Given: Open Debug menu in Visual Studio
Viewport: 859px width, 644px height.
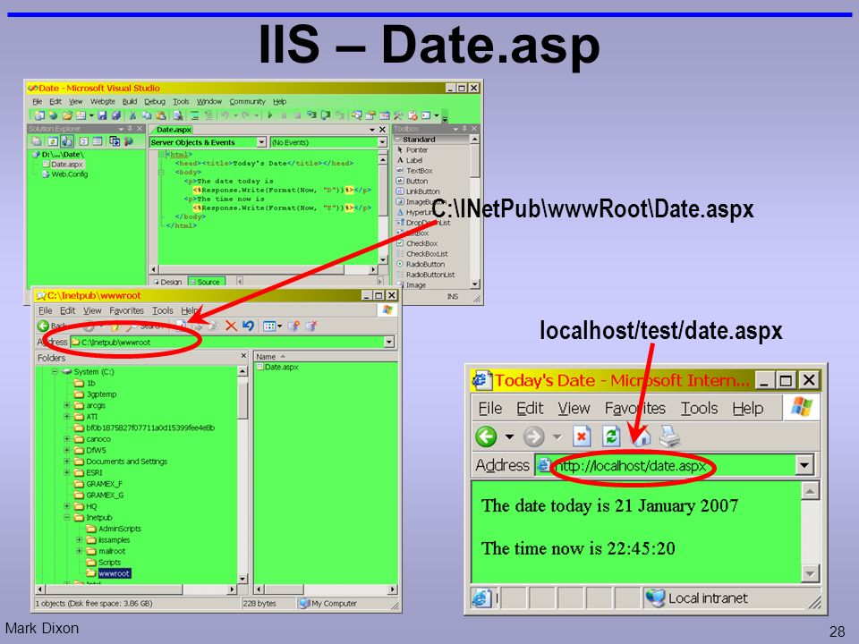Looking at the screenshot, I should [155, 102].
